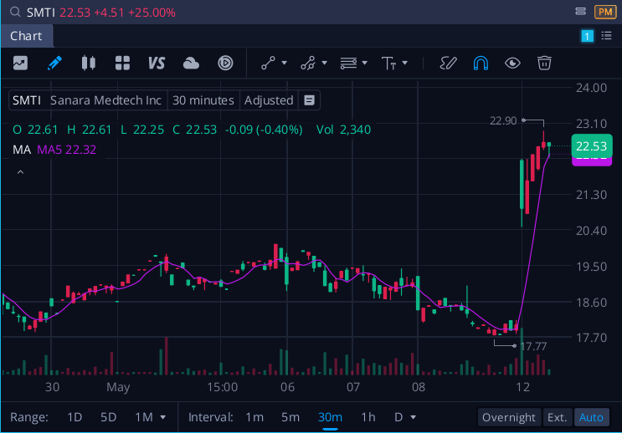The width and height of the screenshot is (622, 433).
Task: Click the May date axis label
Action: (x=118, y=387)
